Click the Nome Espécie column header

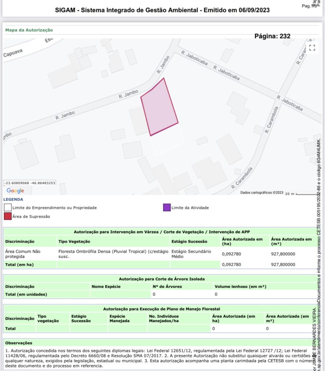point(106,286)
